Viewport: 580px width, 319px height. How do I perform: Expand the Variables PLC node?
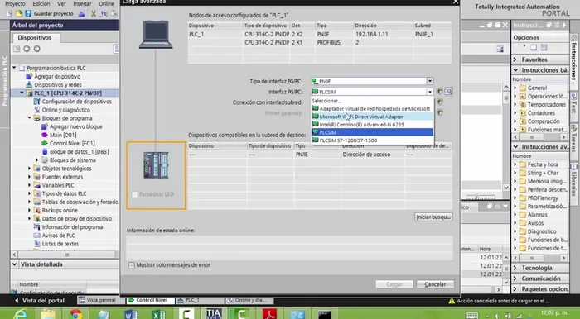pos(30,185)
